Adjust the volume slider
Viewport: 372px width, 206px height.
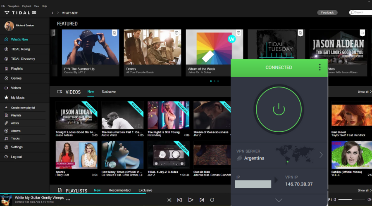tap(352, 200)
